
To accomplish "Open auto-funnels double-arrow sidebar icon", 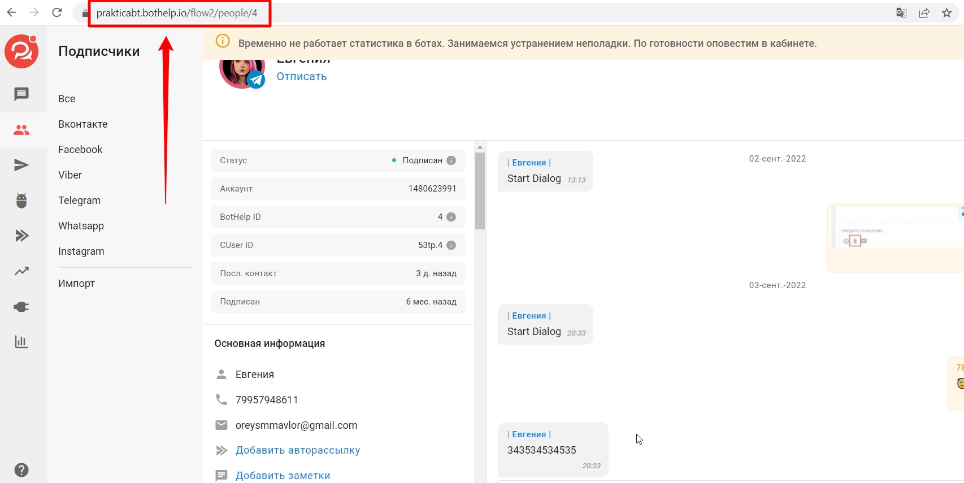I will click(x=21, y=236).
